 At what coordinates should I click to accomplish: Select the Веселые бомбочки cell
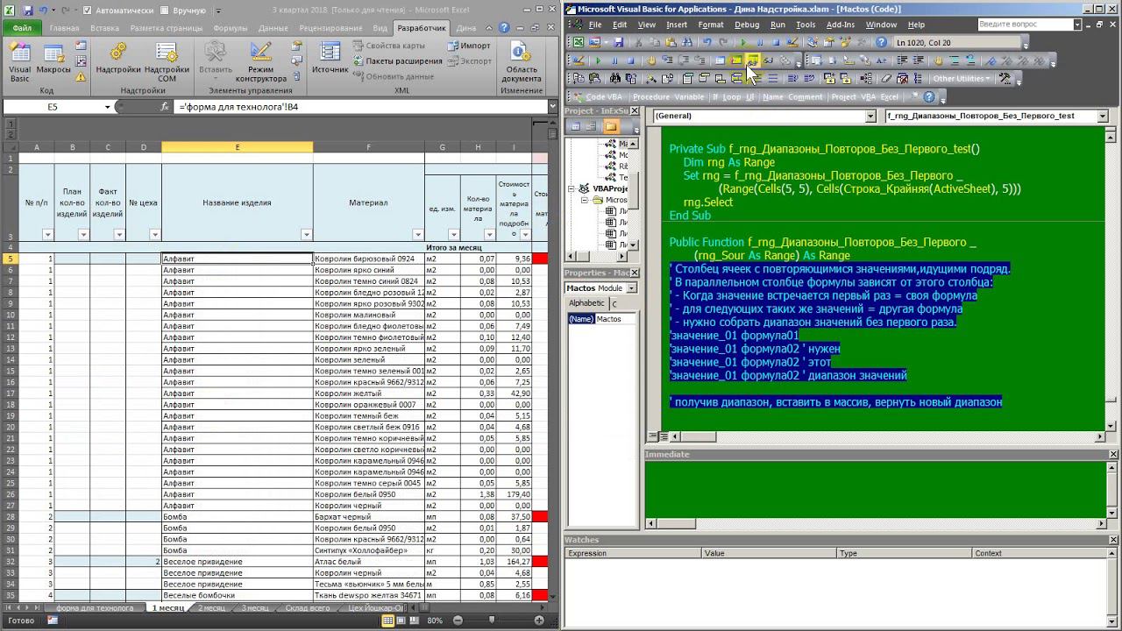tap(237, 595)
